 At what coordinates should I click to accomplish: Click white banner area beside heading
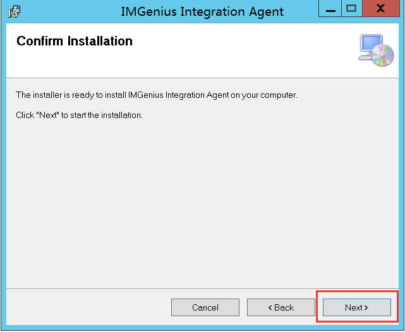(240, 50)
